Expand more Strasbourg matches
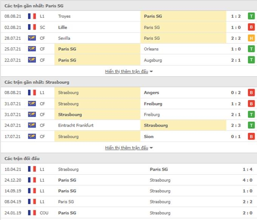257x220 pixels. click(x=127, y=148)
